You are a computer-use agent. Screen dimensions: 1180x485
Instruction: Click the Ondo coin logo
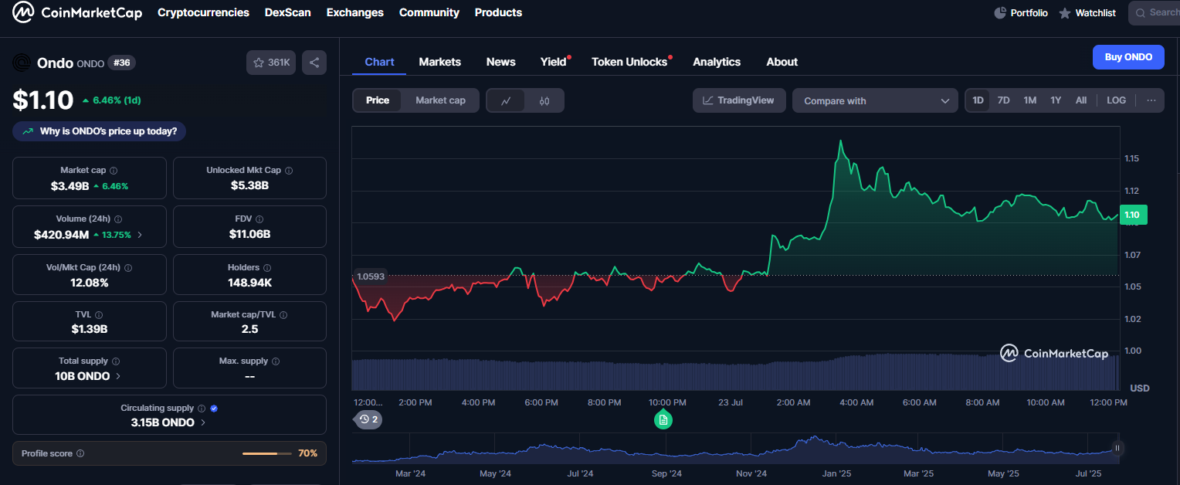pos(22,63)
